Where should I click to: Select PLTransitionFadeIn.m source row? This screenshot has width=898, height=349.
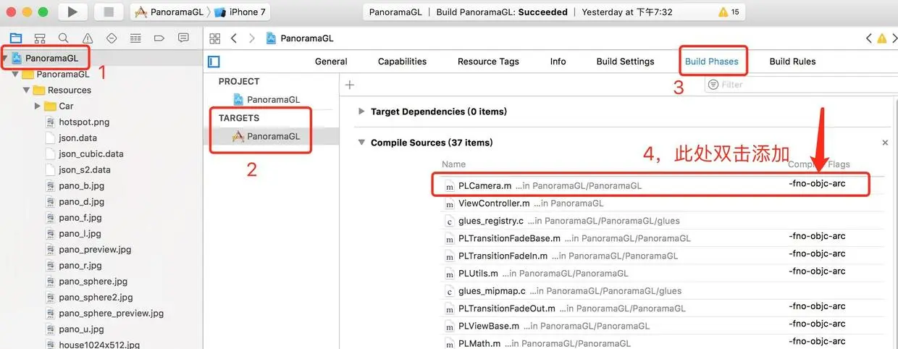663,256
